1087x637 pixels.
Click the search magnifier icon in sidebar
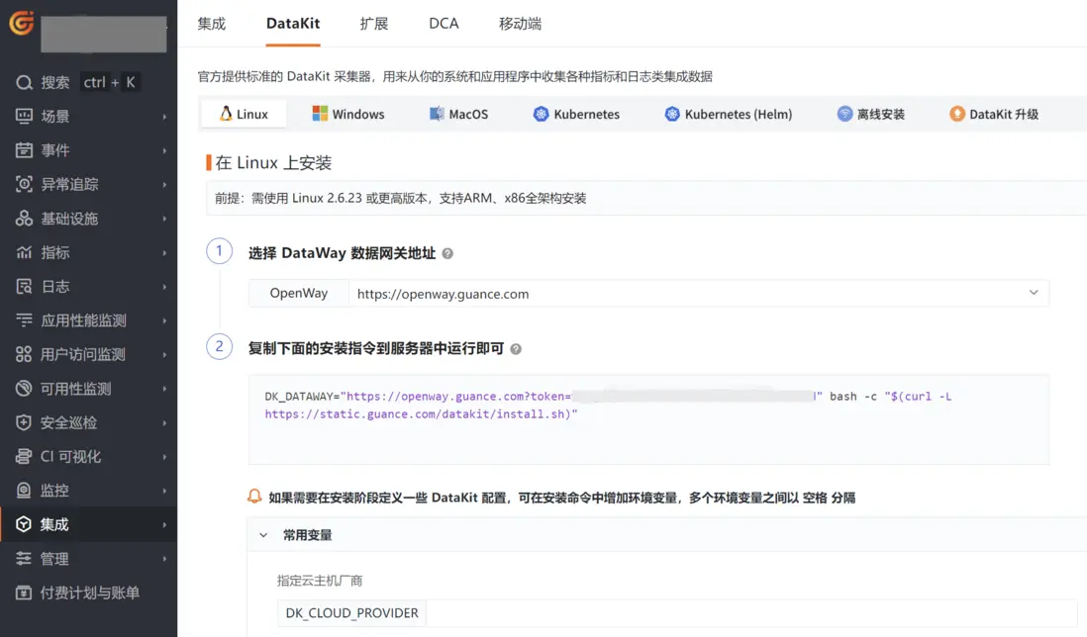tap(25, 83)
